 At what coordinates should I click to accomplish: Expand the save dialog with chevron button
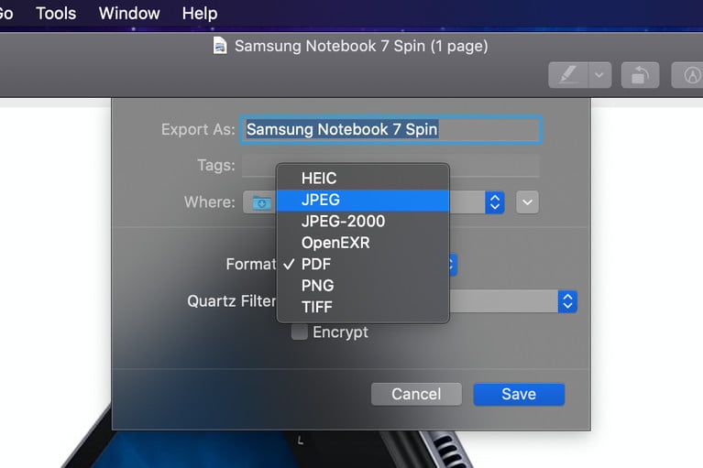click(527, 201)
